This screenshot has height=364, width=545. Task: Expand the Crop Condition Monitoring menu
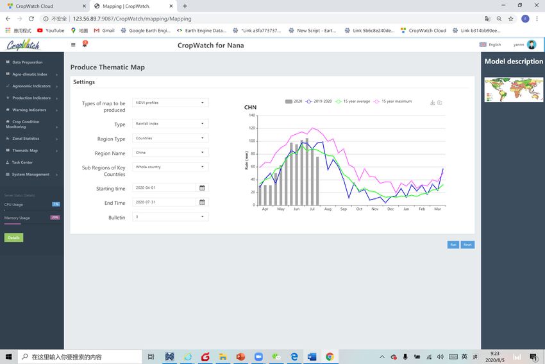click(x=32, y=125)
